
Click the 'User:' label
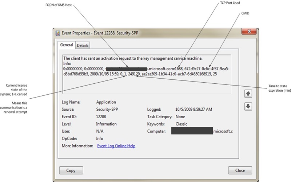(x=66, y=131)
